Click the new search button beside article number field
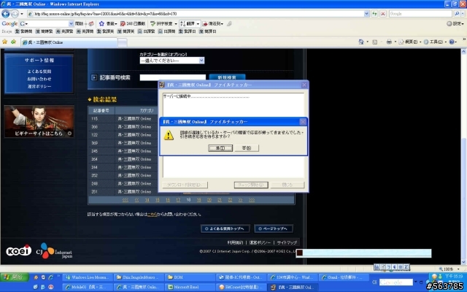467x292 pixels. (227, 77)
